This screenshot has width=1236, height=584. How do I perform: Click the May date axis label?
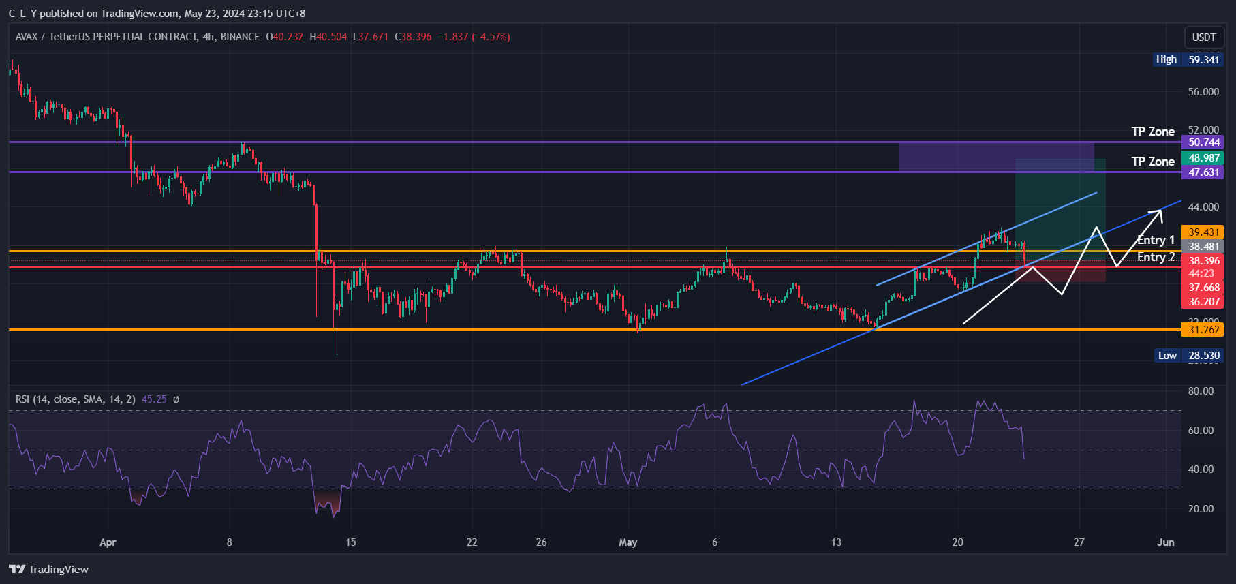628,542
